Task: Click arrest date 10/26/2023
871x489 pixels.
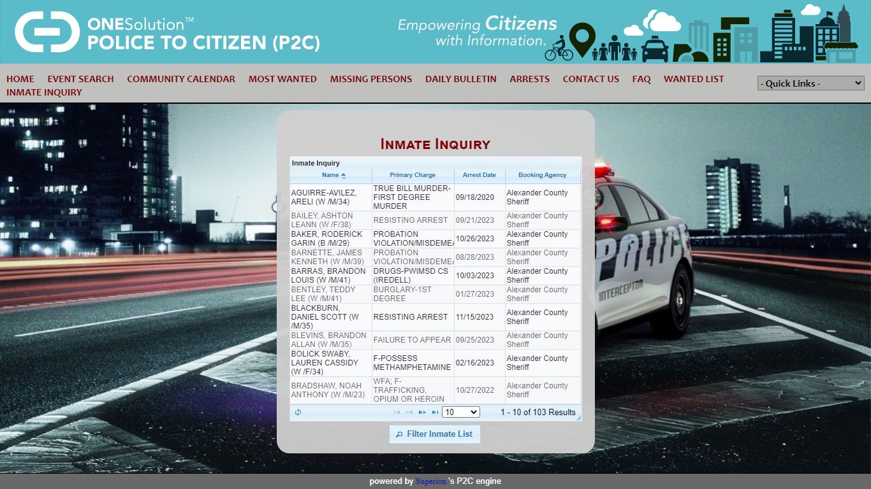Action: [x=475, y=239]
